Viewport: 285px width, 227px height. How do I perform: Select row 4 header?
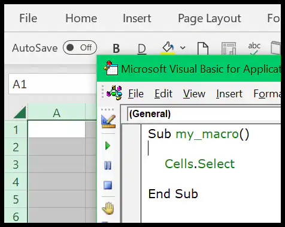tap(16, 182)
